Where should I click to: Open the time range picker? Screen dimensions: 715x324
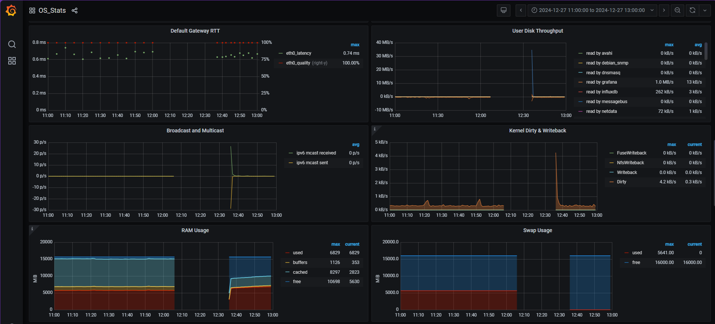(x=592, y=10)
